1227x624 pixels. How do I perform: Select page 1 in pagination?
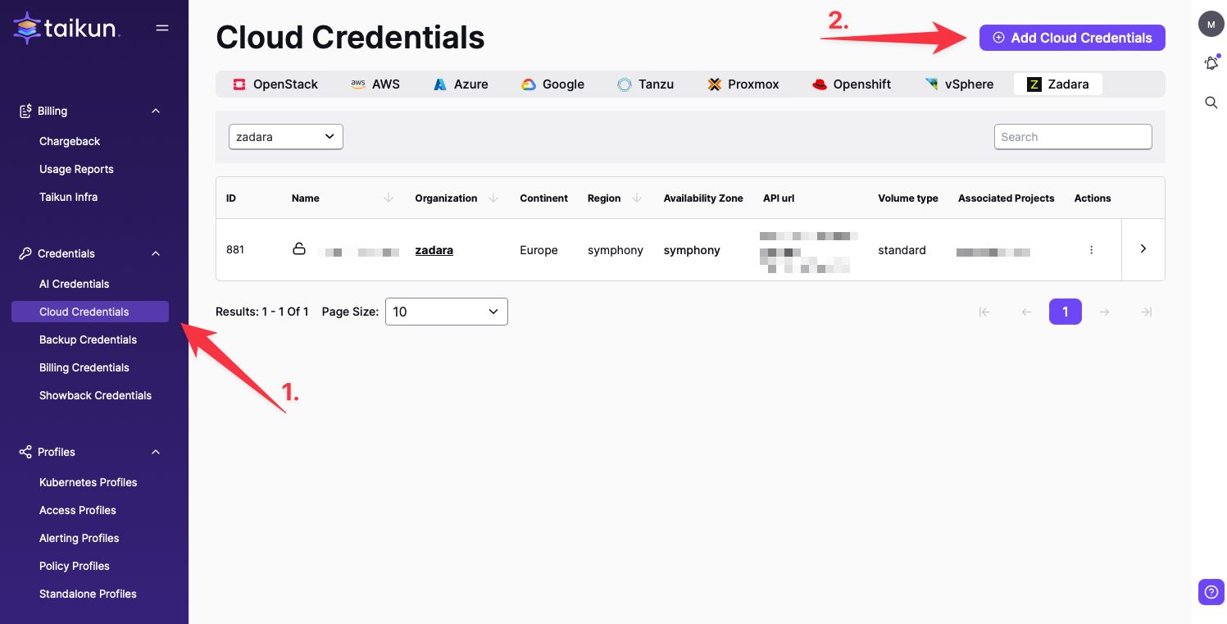(x=1066, y=312)
